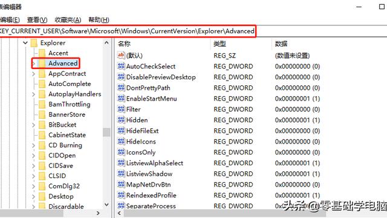Open the 帮助(H) menu
Viewport: 387px width, 218px height.
point(99,20)
